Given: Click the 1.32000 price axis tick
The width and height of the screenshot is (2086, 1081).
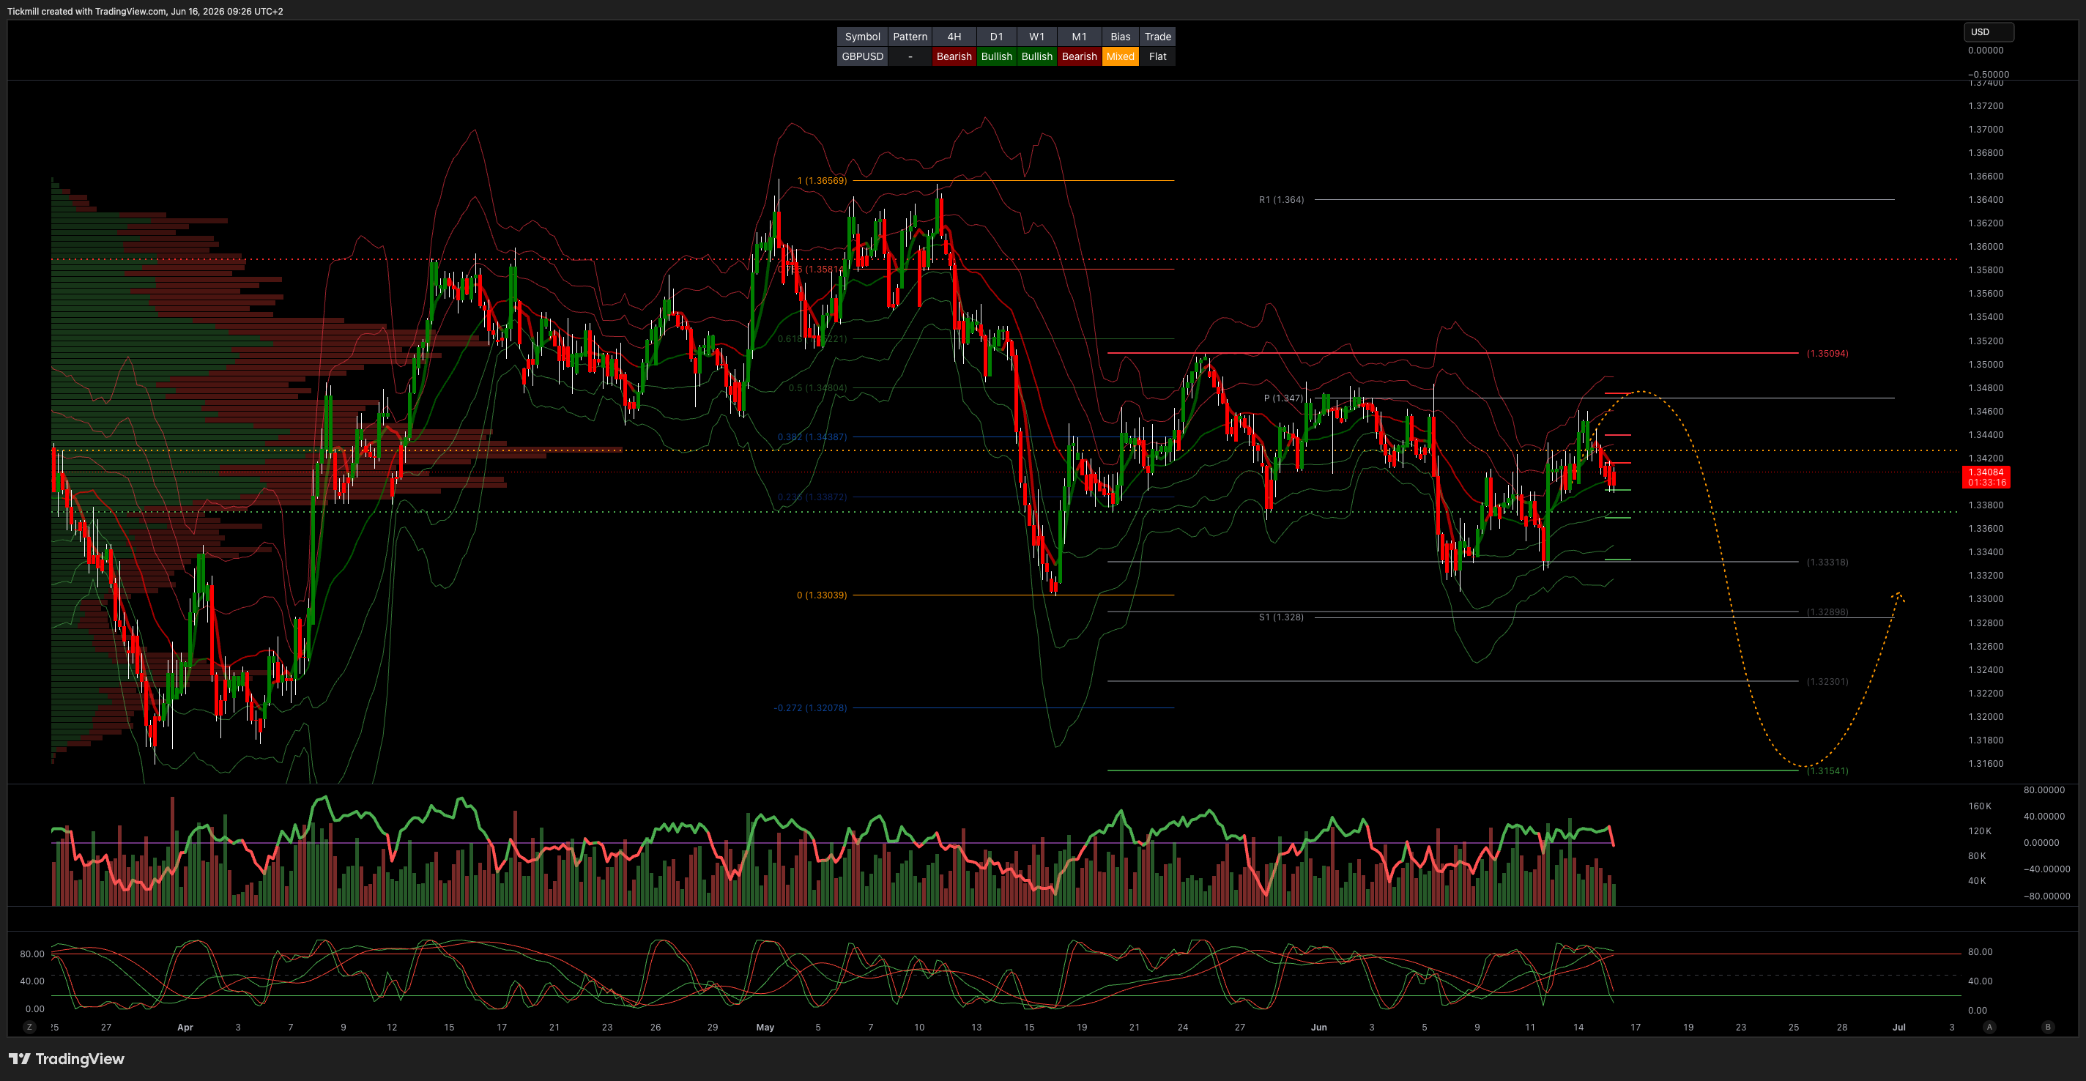Looking at the screenshot, I should click(x=1986, y=716).
